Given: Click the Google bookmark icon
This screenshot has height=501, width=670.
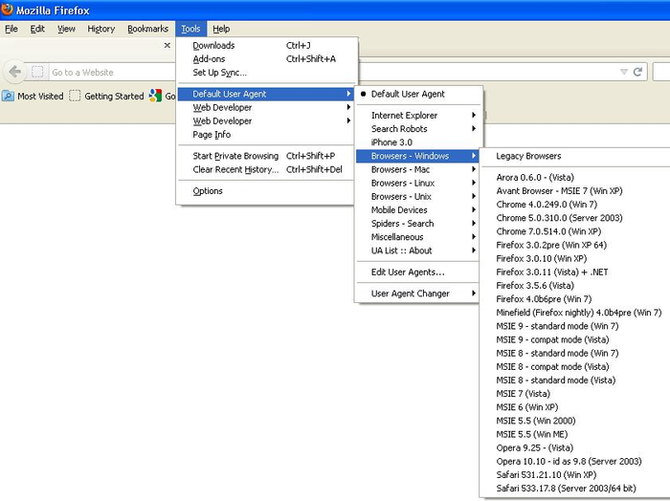Looking at the screenshot, I should pos(155,96).
